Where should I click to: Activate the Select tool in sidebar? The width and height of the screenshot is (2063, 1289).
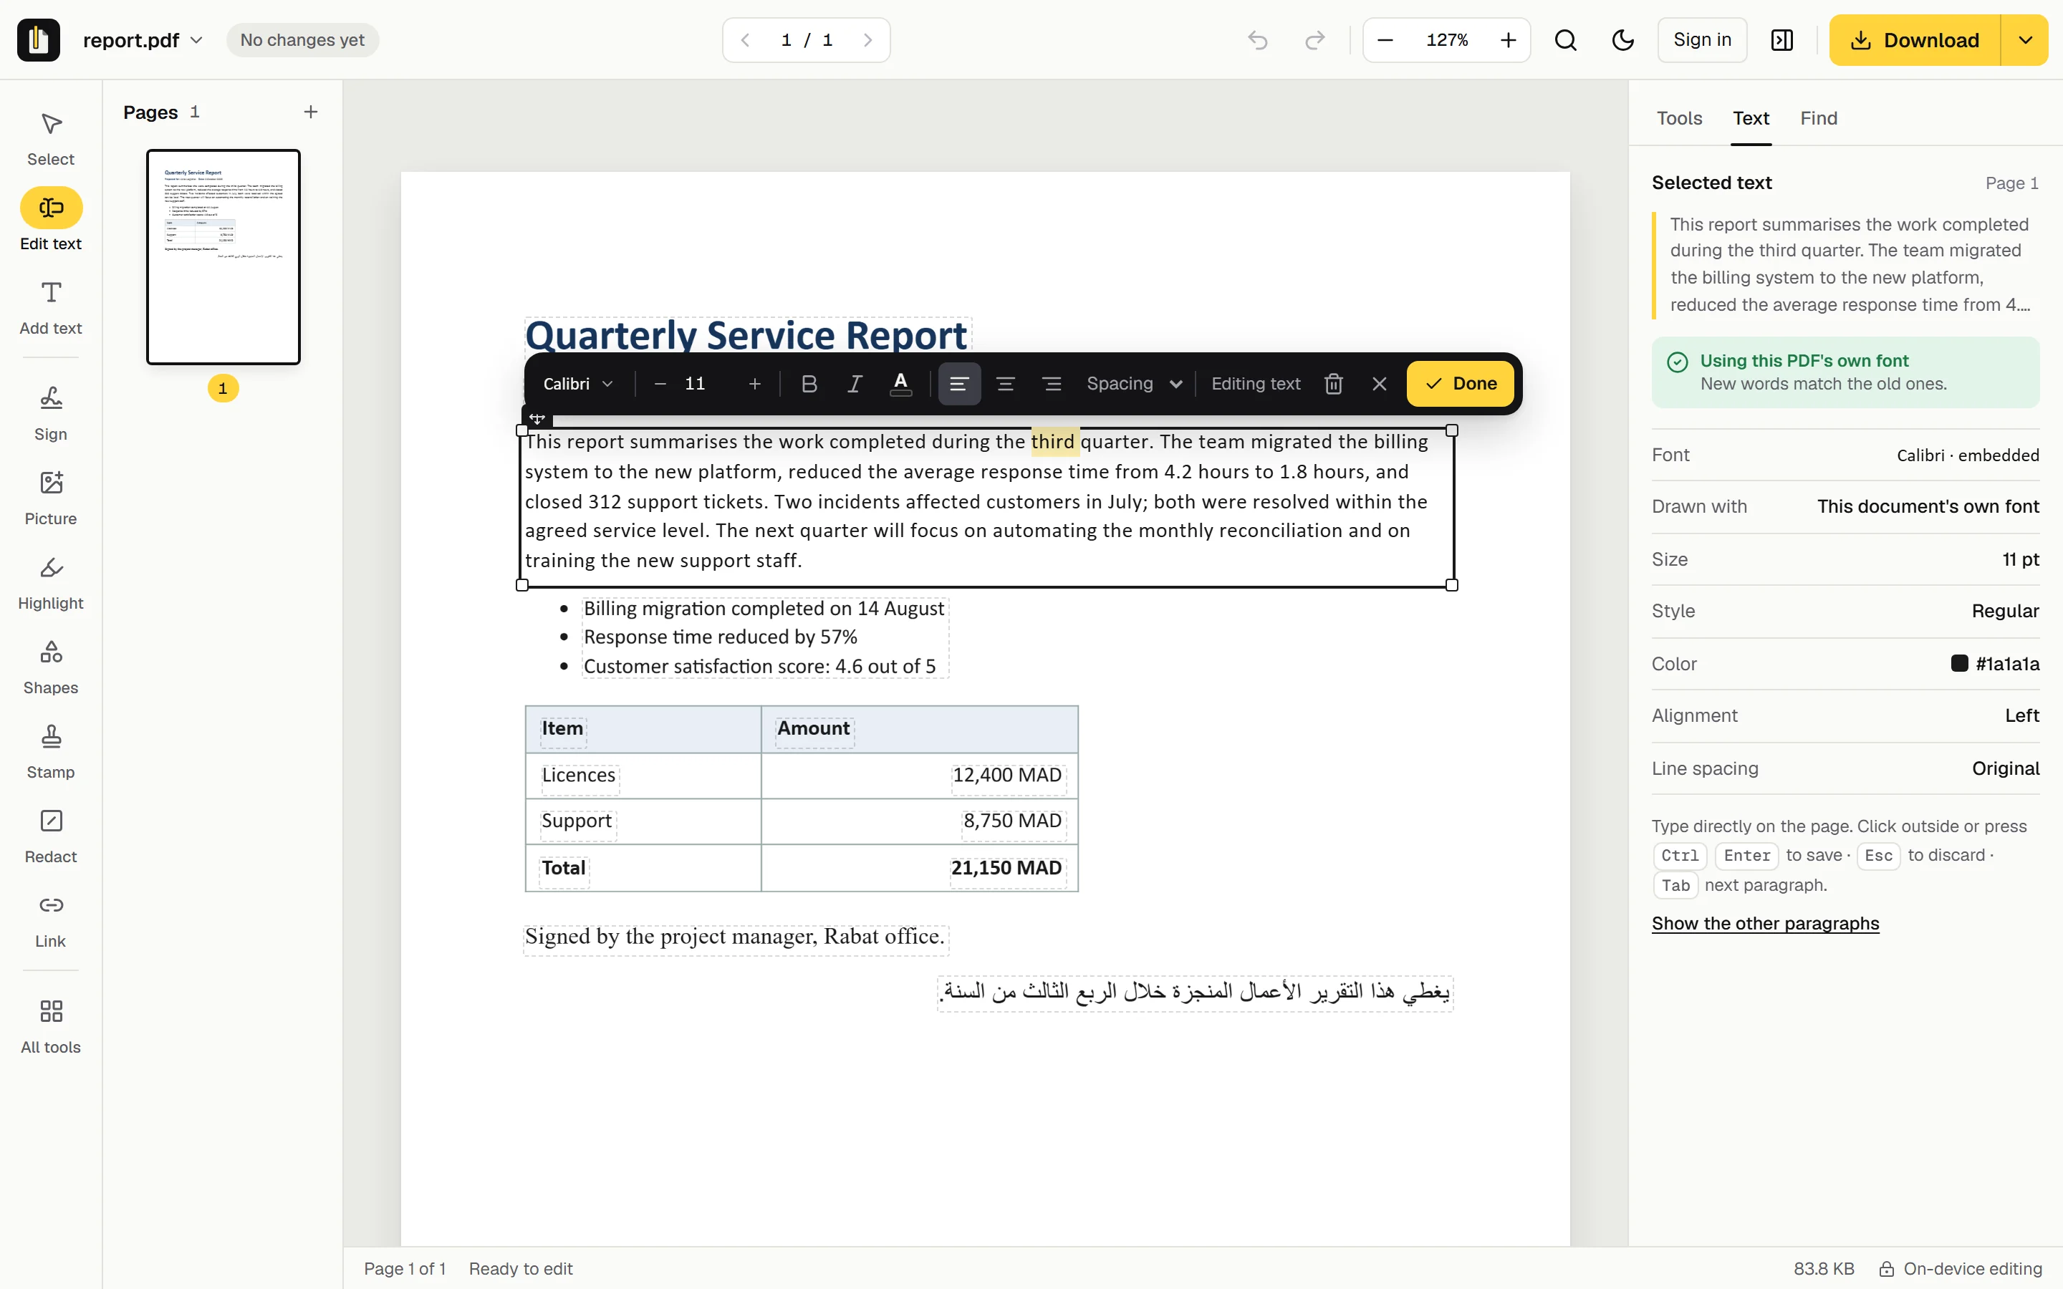(x=50, y=140)
